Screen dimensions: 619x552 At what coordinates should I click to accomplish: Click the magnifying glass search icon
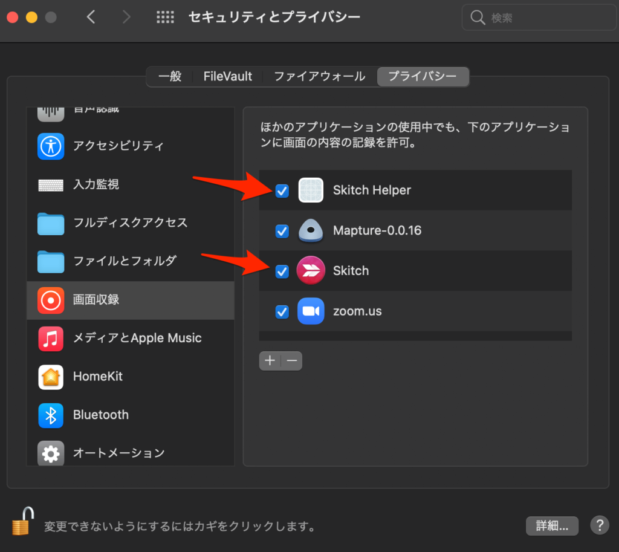[478, 18]
